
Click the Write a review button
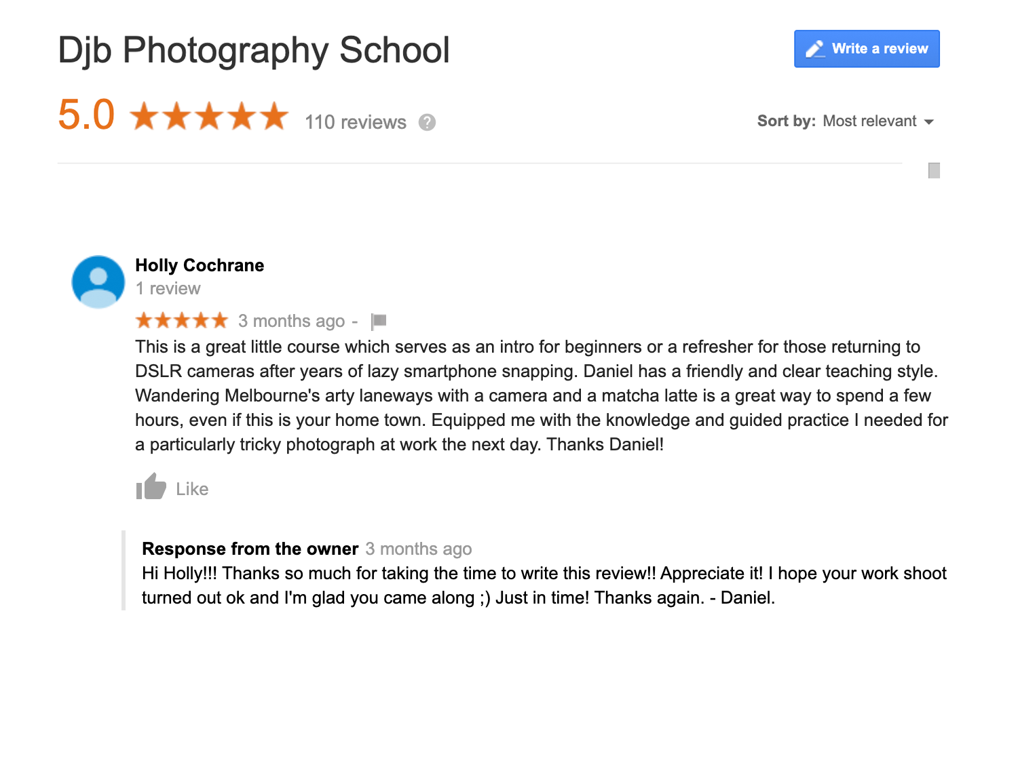click(867, 49)
